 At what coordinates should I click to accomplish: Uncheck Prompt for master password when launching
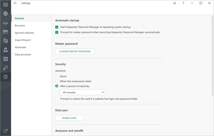pyautogui.click(x=57, y=32)
